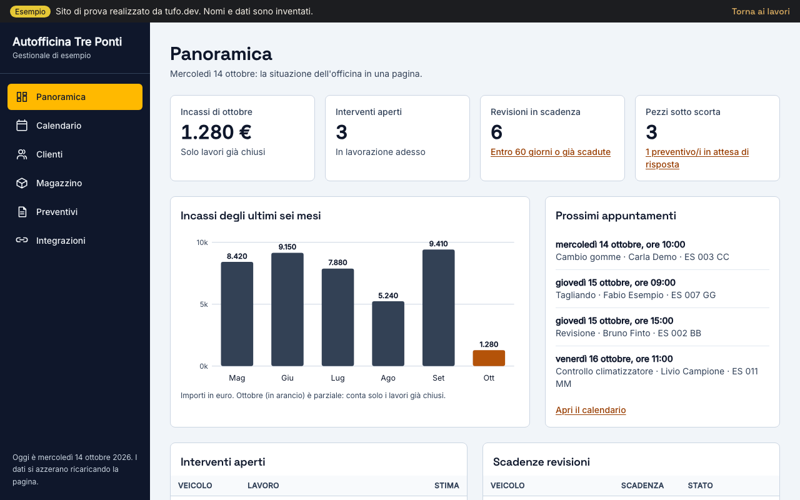Select the 'venerdì 16 ottobre, ore 11:00' appointment

[x=662, y=371]
